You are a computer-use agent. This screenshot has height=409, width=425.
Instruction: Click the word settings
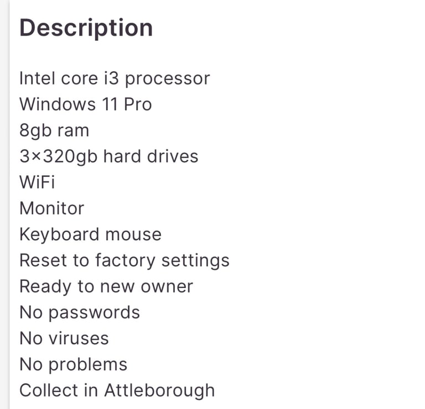[195, 261]
